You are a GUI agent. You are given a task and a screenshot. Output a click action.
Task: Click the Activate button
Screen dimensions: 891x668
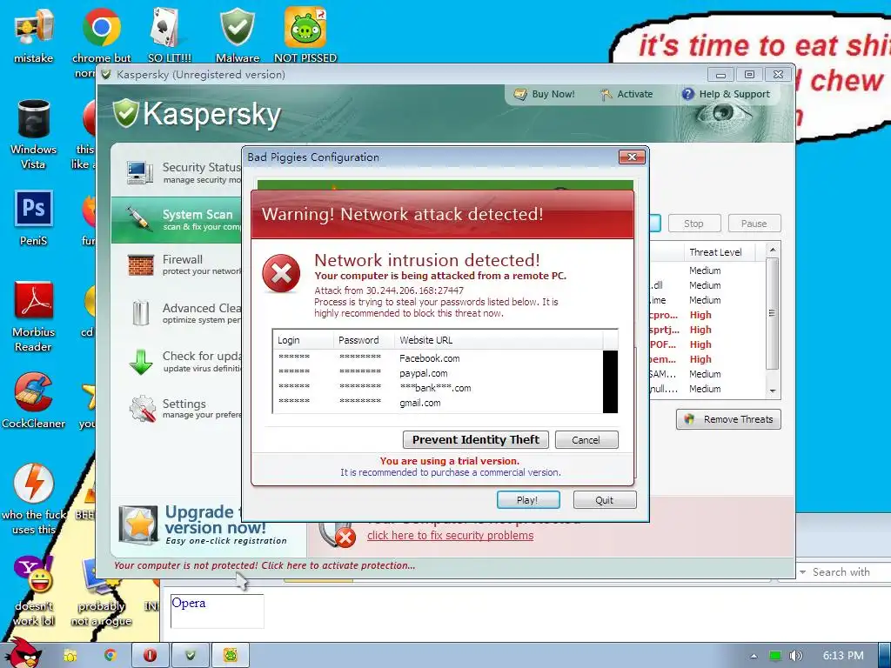(x=626, y=94)
